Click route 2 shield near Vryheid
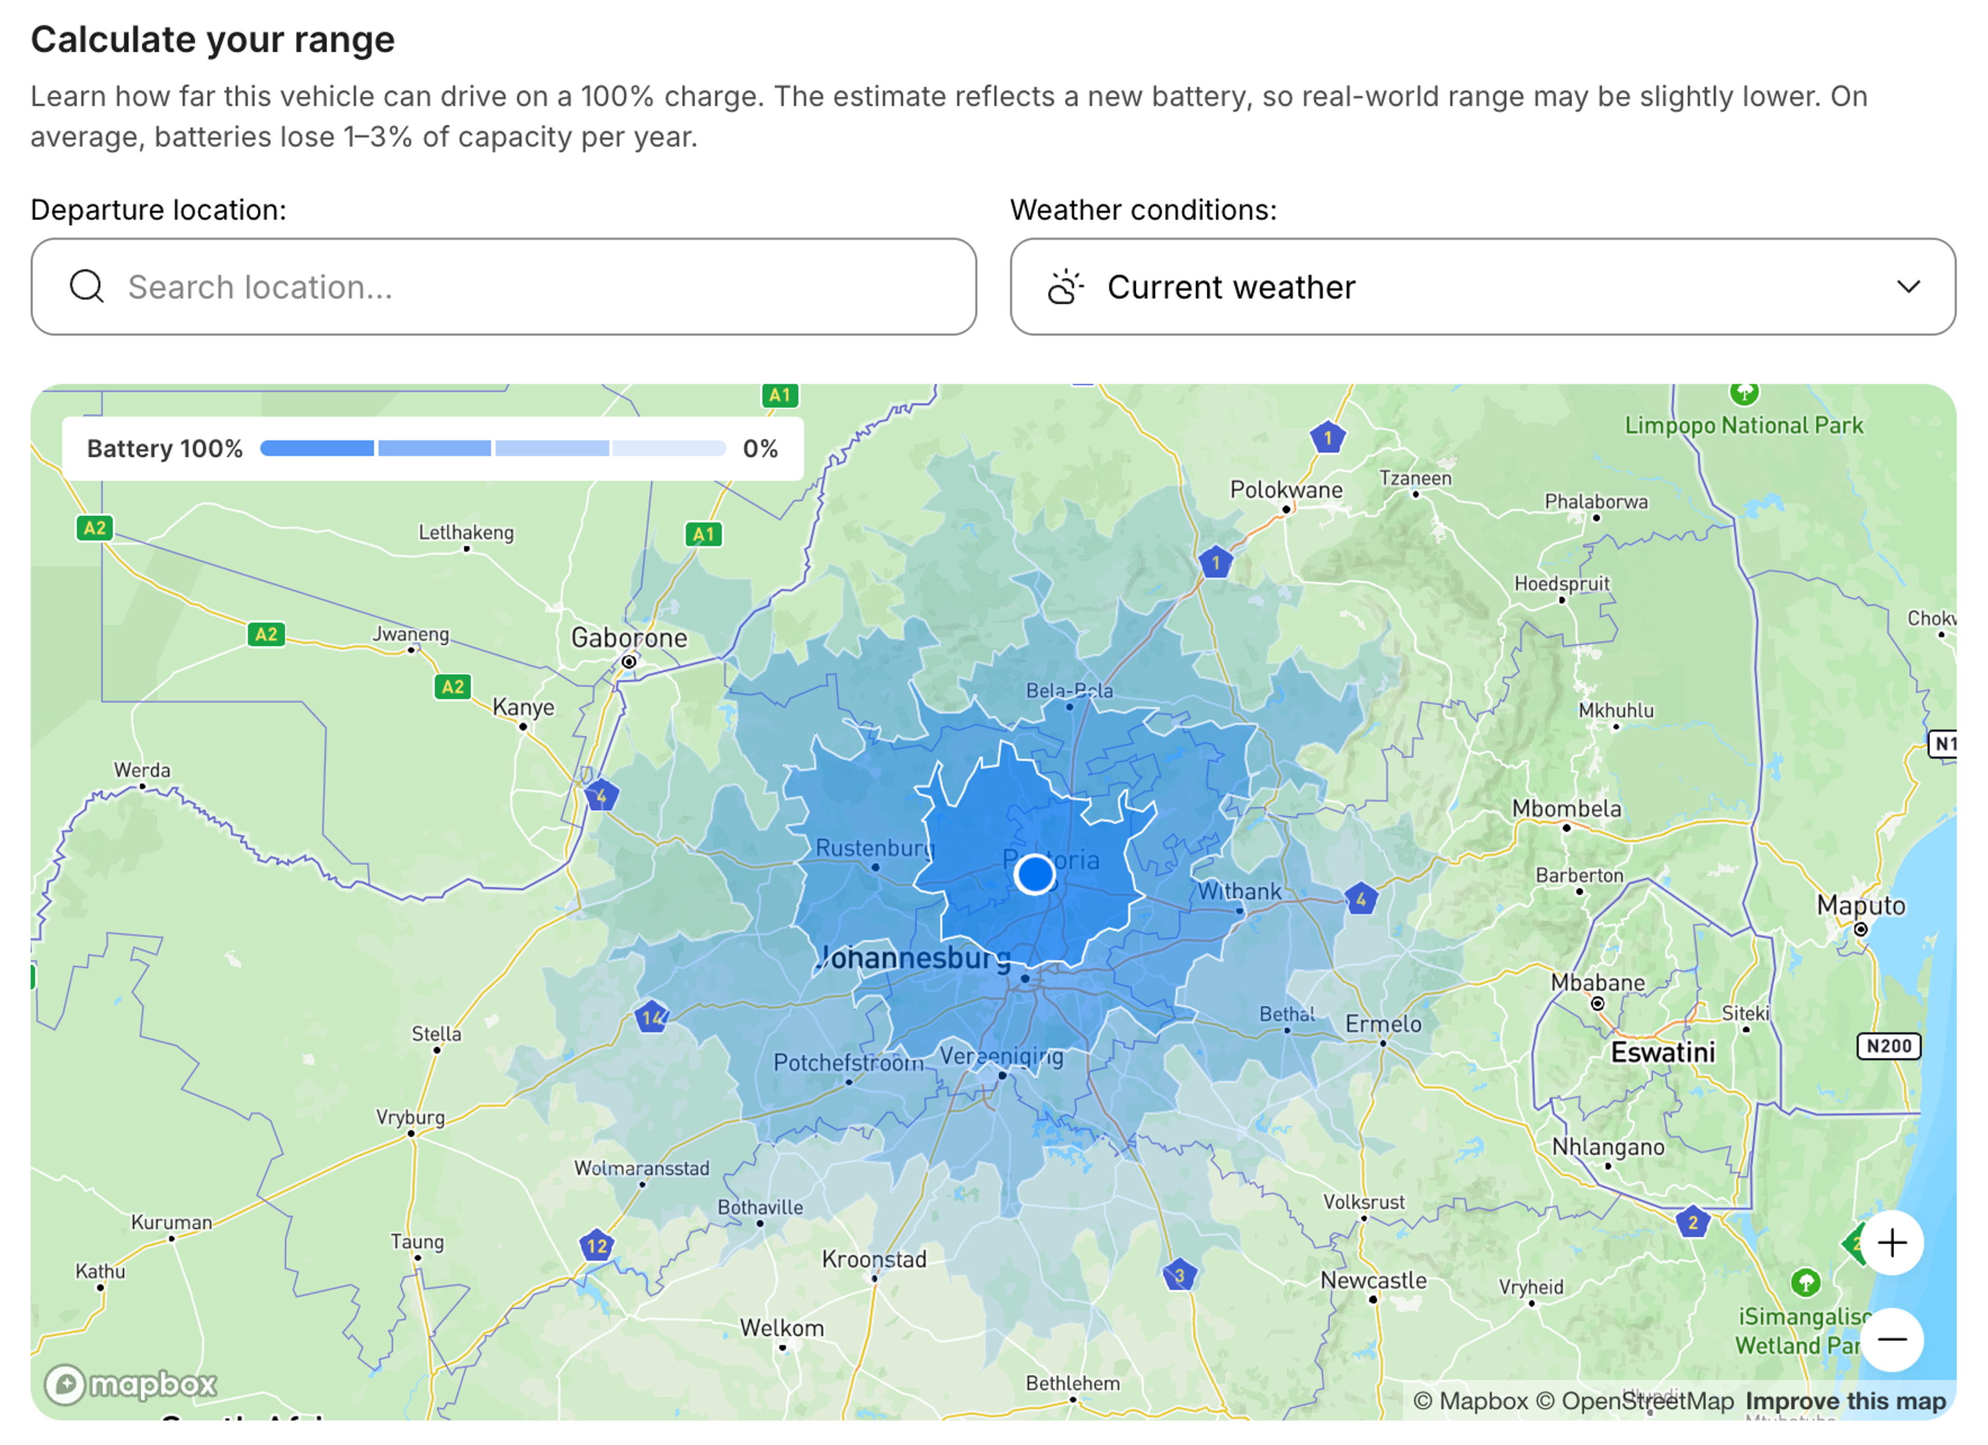This screenshot has height=1445, width=1988. tap(1692, 1221)
